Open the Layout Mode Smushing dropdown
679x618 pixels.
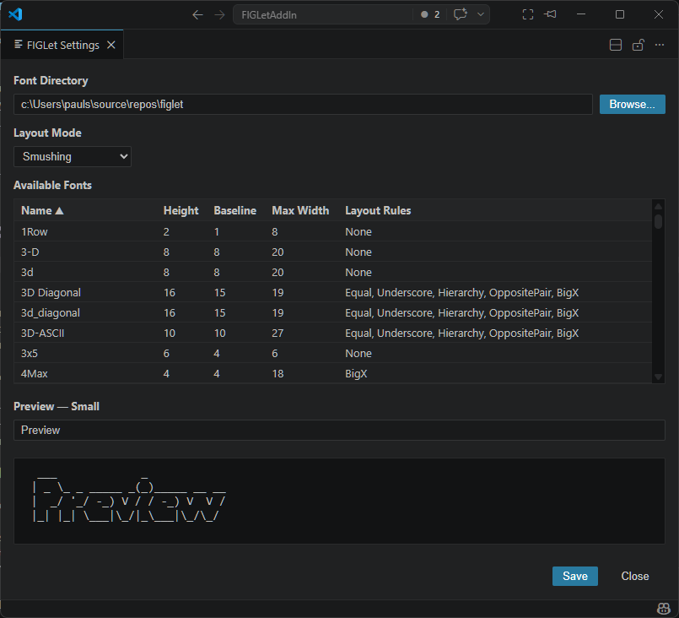(73, 156)
